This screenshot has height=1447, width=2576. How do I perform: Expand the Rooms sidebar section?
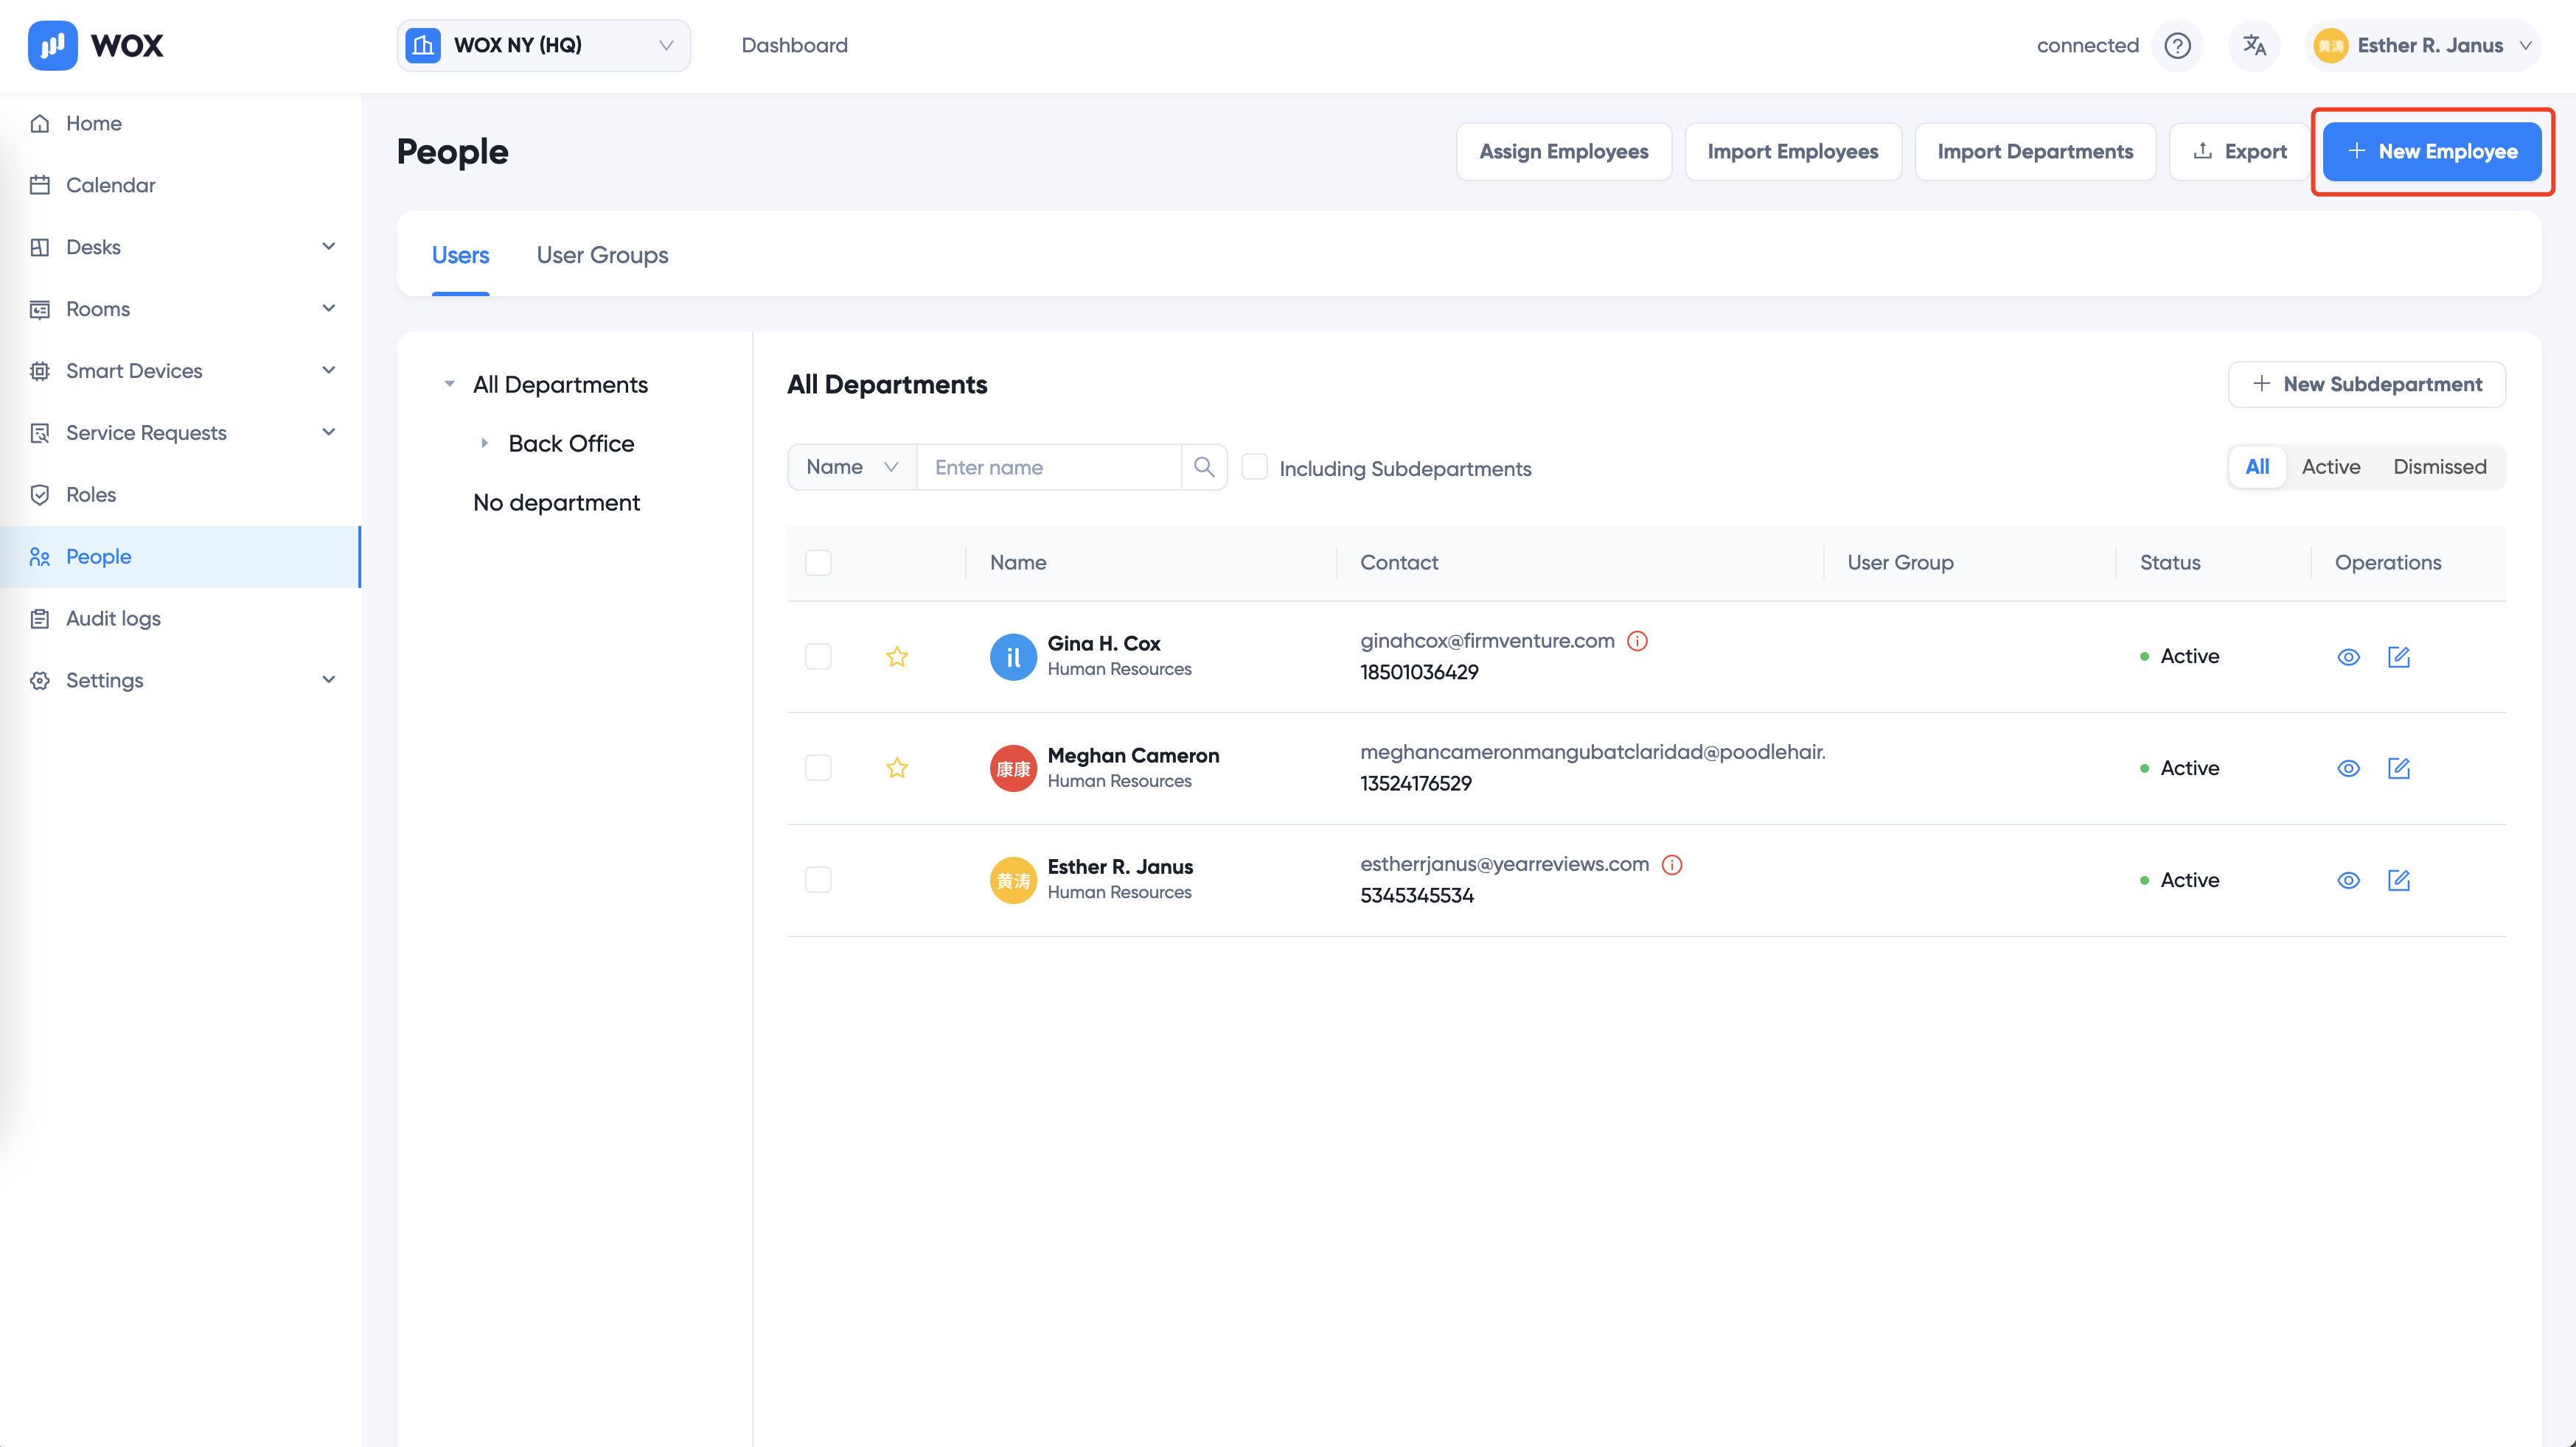point(328,309)
